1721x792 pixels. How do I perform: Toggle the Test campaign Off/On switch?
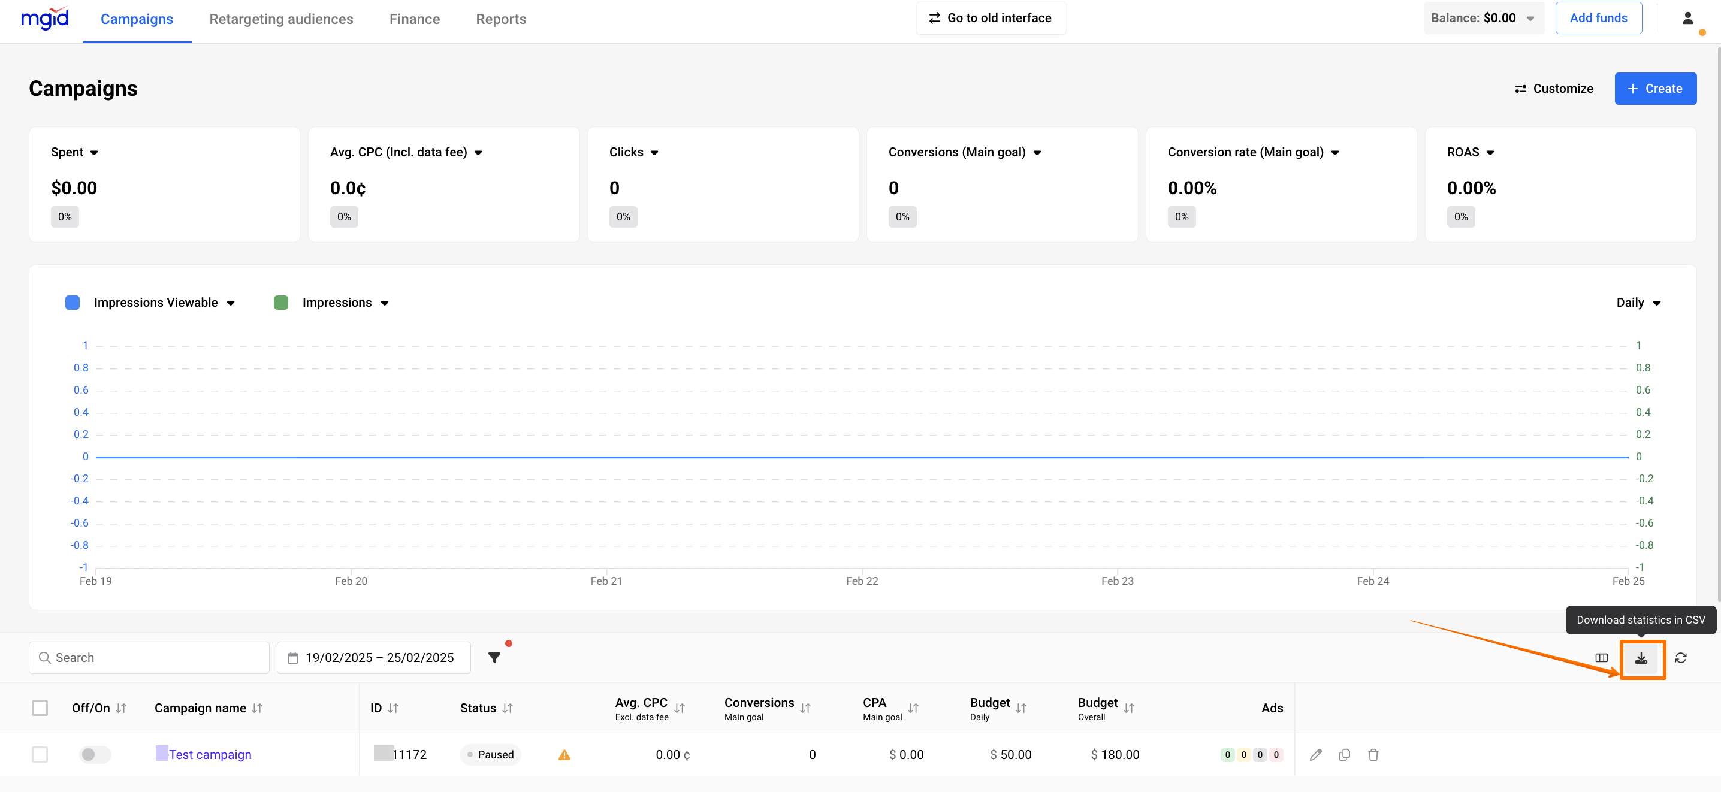coord(94,755)
